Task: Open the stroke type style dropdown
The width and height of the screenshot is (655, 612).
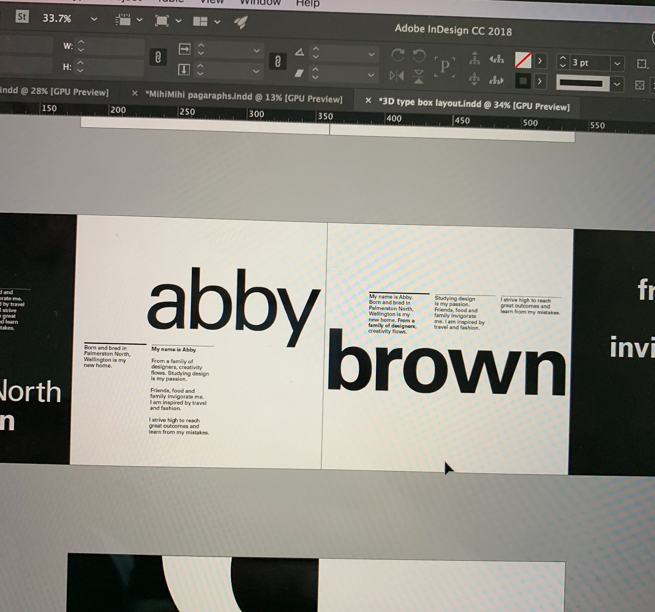Action: pos(617,84)
